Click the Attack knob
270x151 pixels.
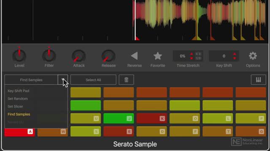coord(79,56)
